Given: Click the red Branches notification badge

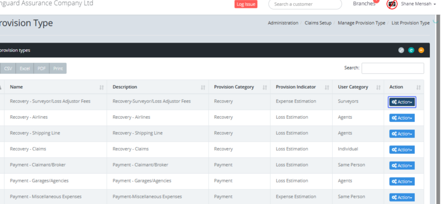Looking at the screenshot, I should [376, 1].
